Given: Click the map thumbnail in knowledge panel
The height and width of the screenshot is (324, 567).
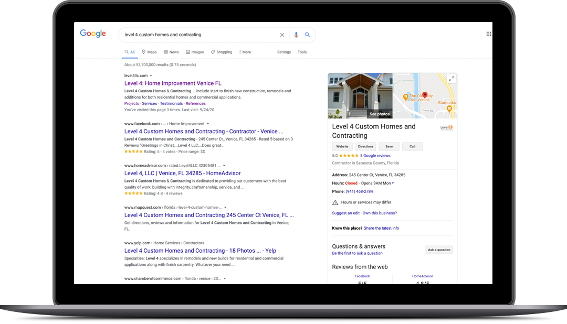Looking at the screenshot, I should pyautogui.click(x=425, y=96).
